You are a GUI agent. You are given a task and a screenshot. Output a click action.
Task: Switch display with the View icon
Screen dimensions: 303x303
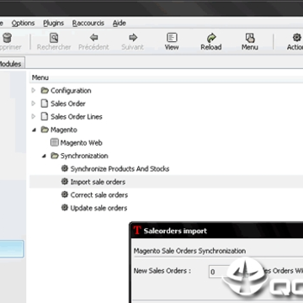pyautogui.click(x=172, y=37)
